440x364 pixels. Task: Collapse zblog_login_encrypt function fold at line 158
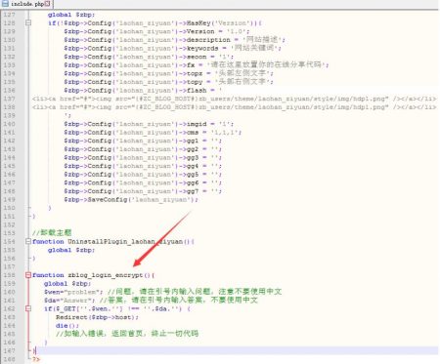tap(28, 275)
